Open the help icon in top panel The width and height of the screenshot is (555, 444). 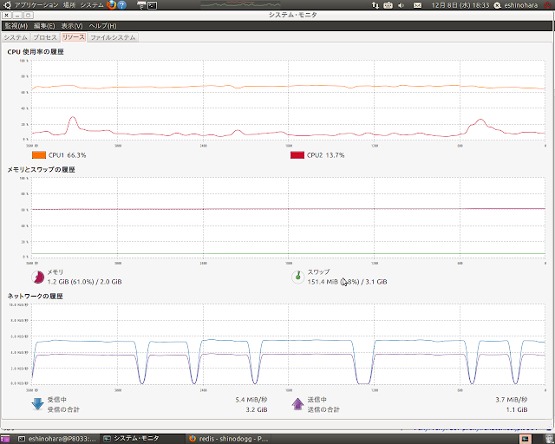121,5
